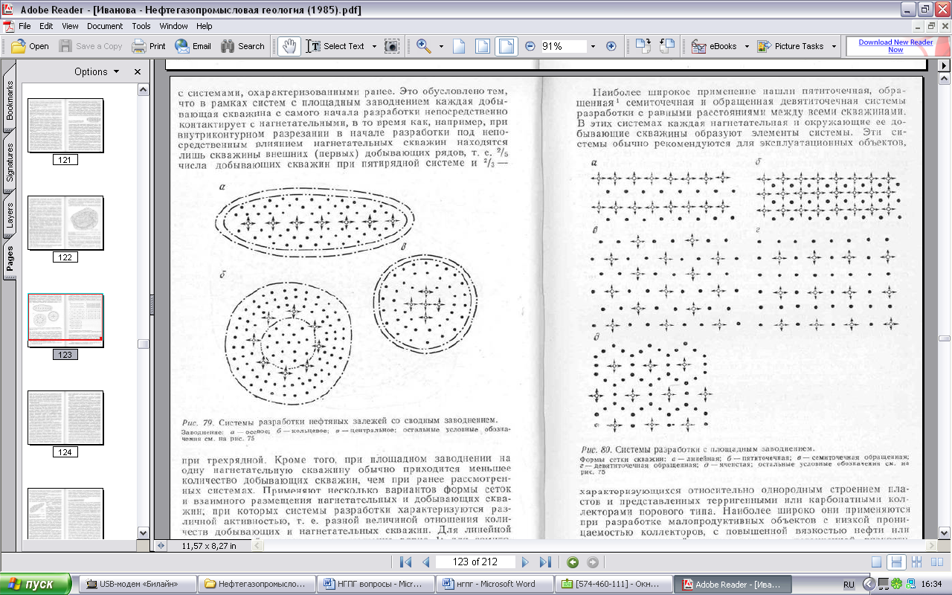Screen dimensions: 952x595
Task: Click the 123 of 212 page field
Action: (x=476, y=562)
